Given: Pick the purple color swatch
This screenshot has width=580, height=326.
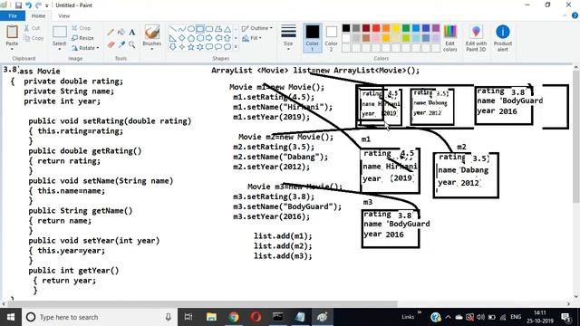Looking at the screenshot, I should tap(436, 28).
